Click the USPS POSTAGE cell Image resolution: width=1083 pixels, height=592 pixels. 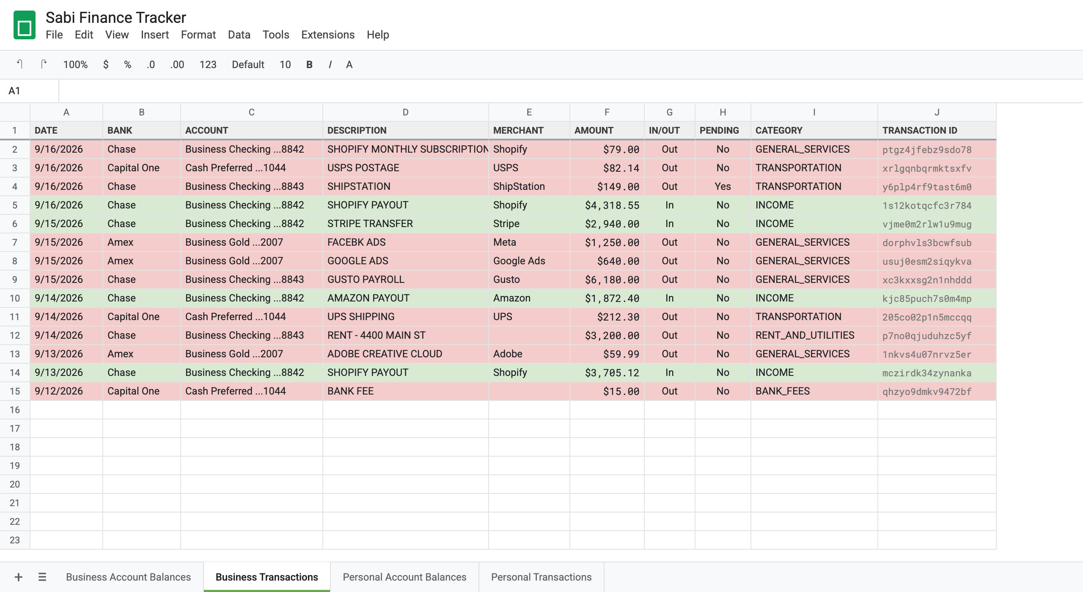(x=406, y=168)
